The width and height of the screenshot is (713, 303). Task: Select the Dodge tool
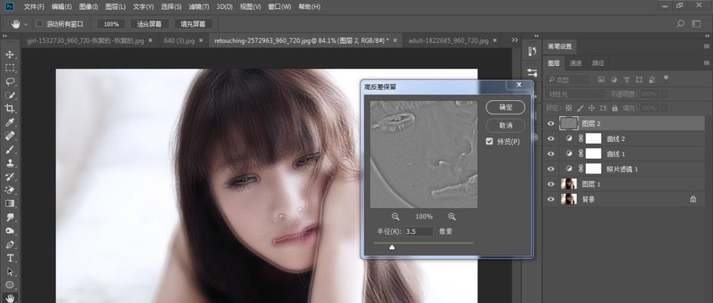point(10,231)
